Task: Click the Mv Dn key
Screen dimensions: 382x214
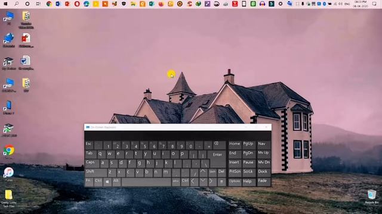Action: (264, 163)
